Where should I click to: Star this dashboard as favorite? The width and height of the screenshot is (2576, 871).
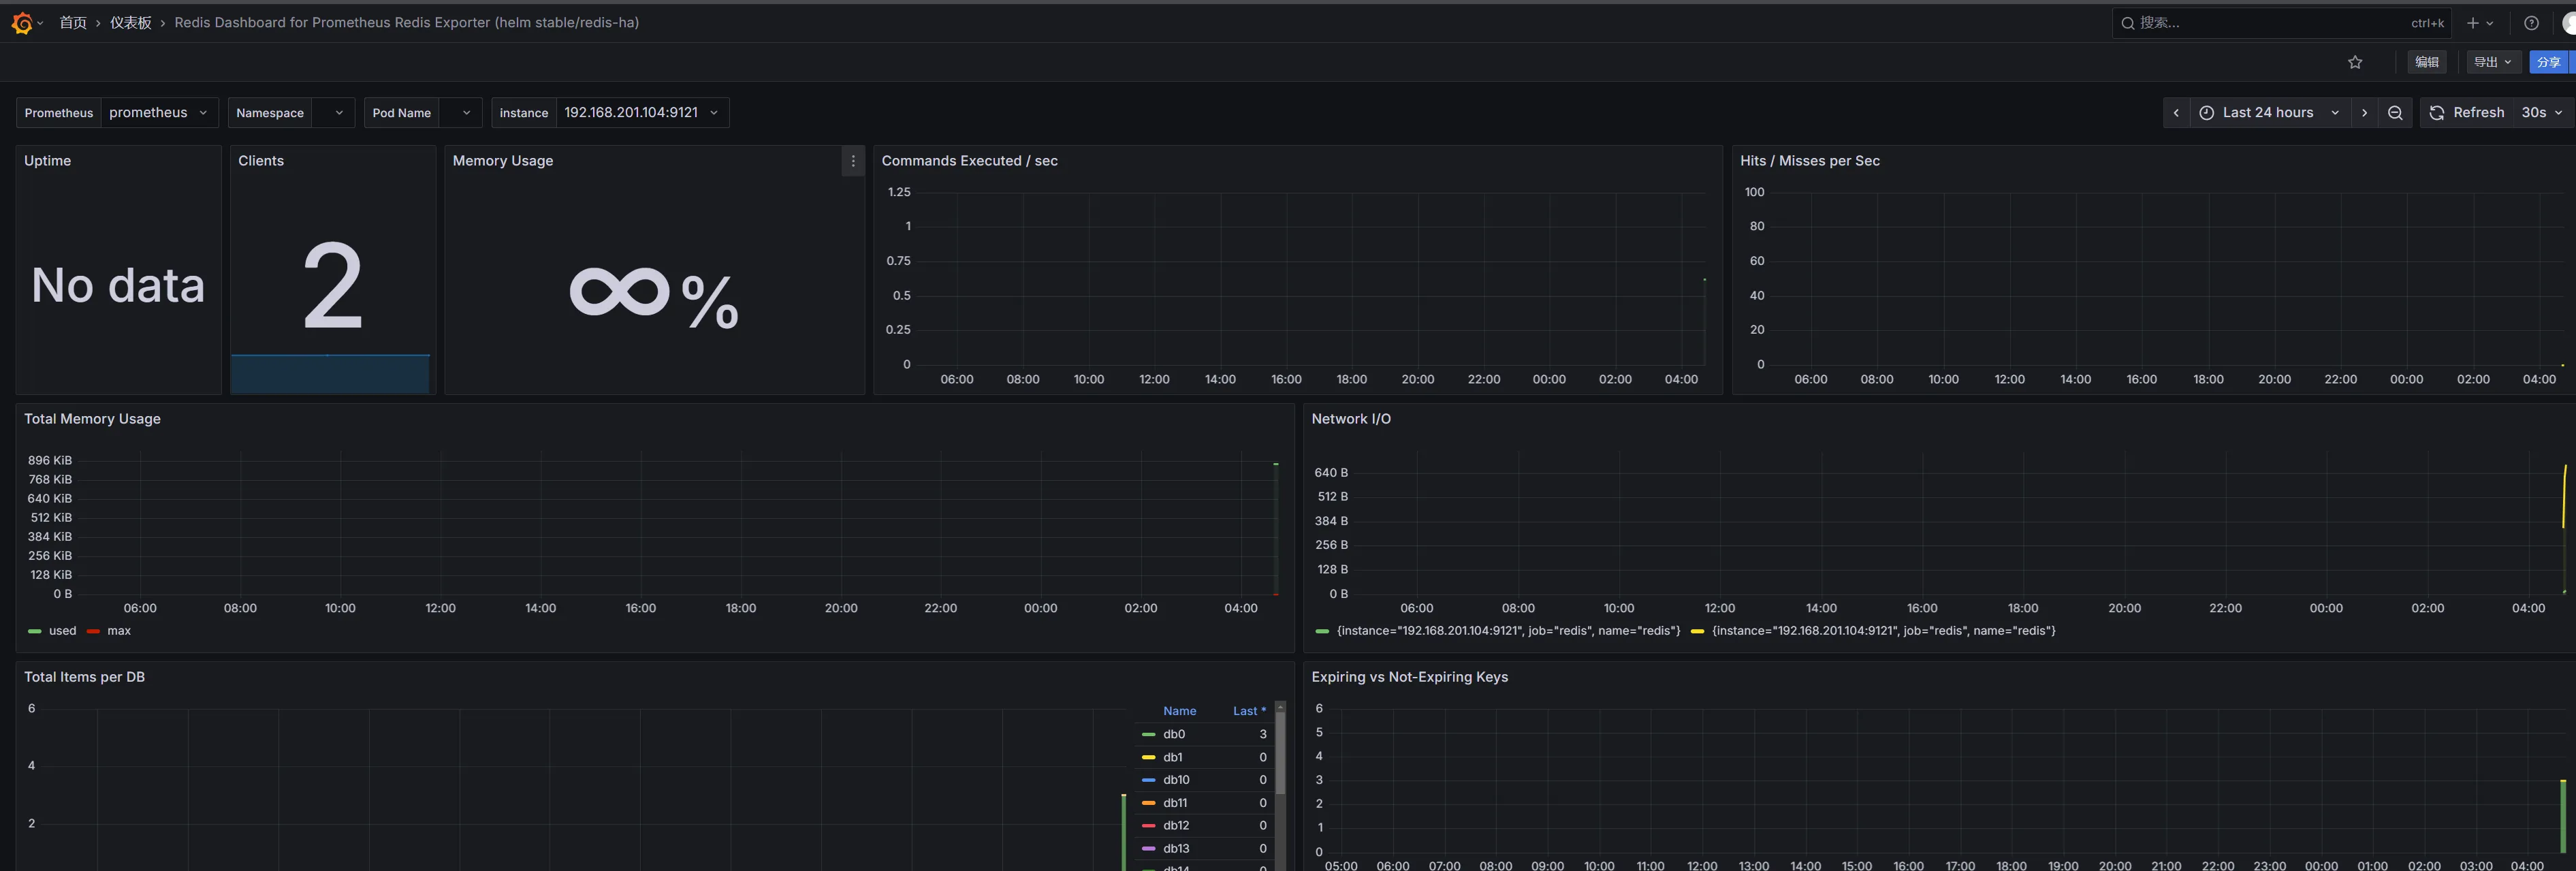pos(2355,62)
